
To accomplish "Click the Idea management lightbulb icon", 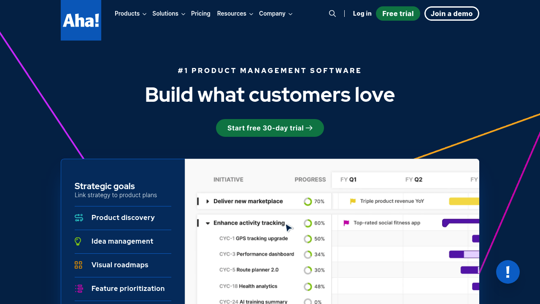I will 78,242.
